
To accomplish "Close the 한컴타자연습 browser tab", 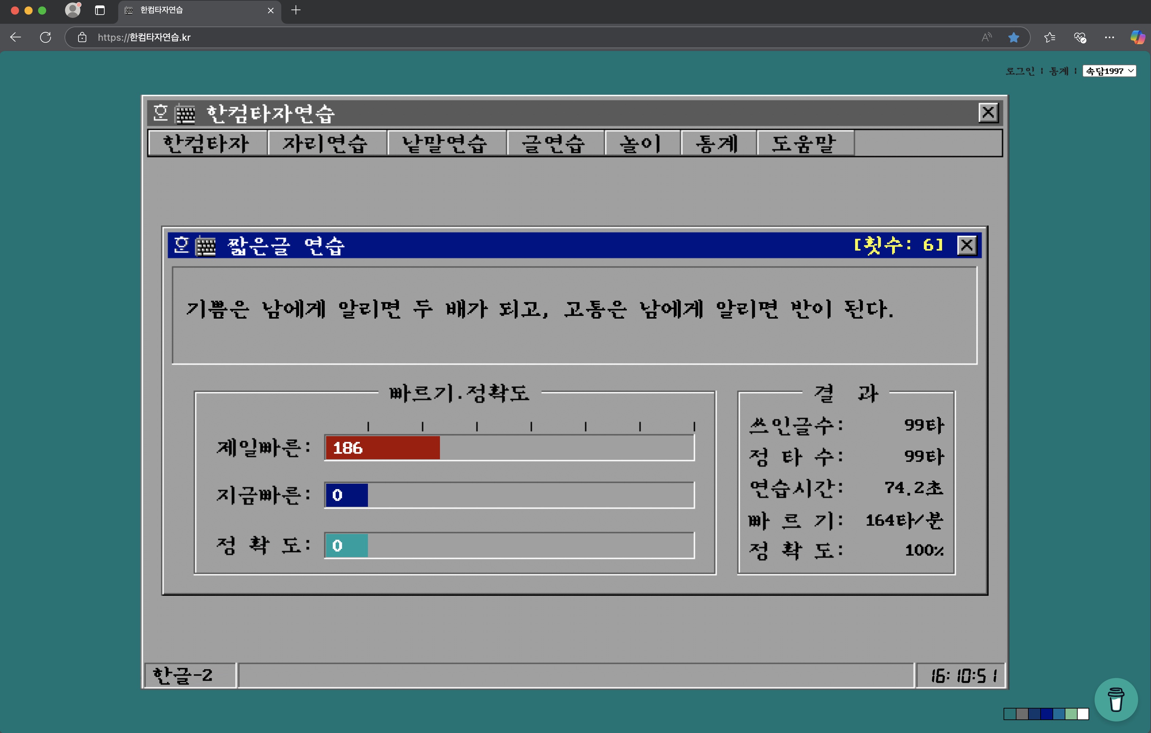I will coord(270,10).
